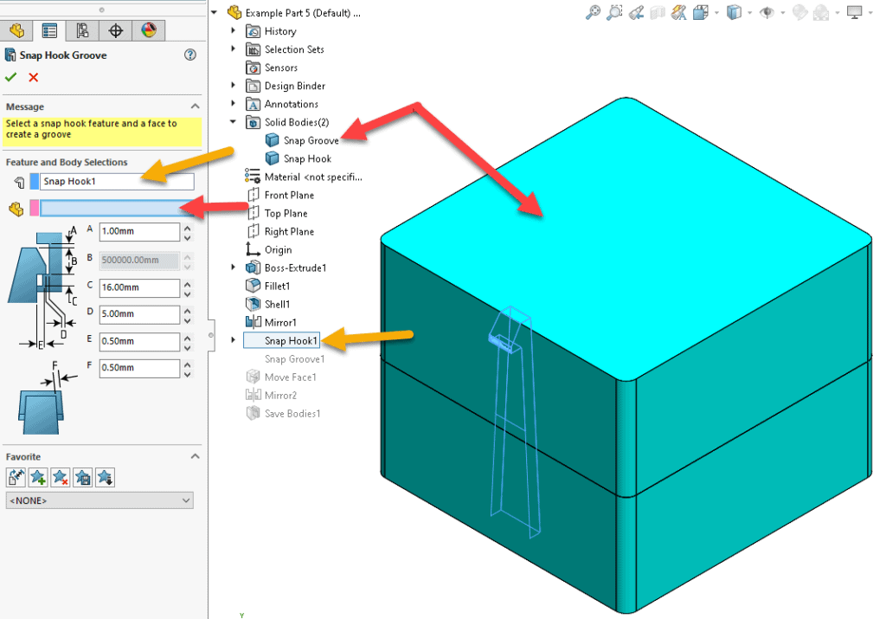886x619 pixels.
Task: Click the Delete Favorite icon
Action: (x=60, y=477)
